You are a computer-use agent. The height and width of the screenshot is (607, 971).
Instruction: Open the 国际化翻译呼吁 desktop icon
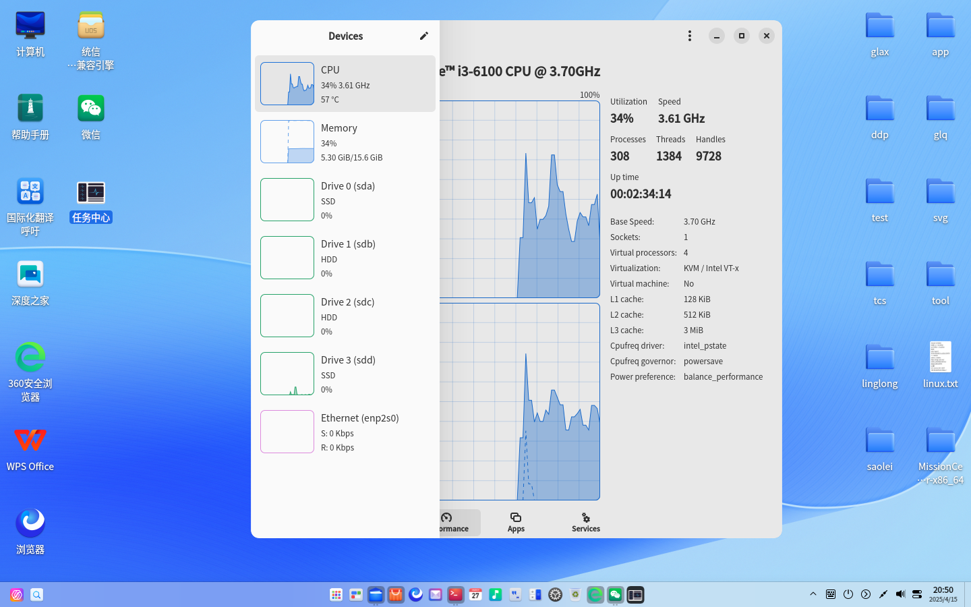[30, 206]
